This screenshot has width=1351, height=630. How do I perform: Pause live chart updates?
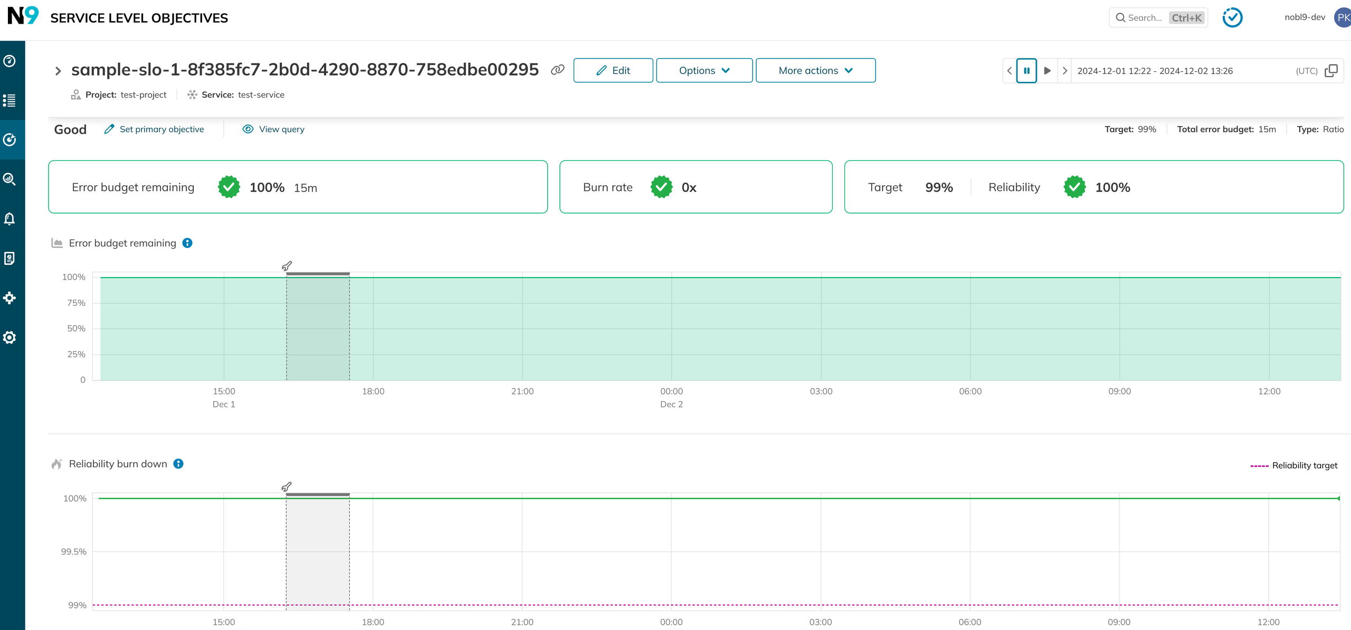pos(1026,71)
